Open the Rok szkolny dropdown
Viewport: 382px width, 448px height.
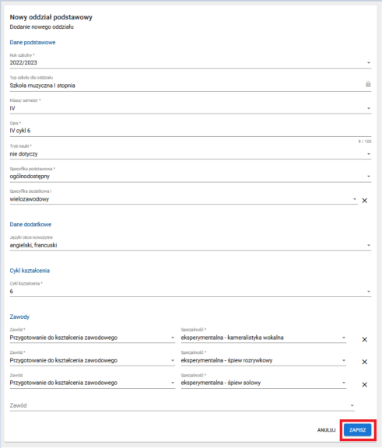191,62
